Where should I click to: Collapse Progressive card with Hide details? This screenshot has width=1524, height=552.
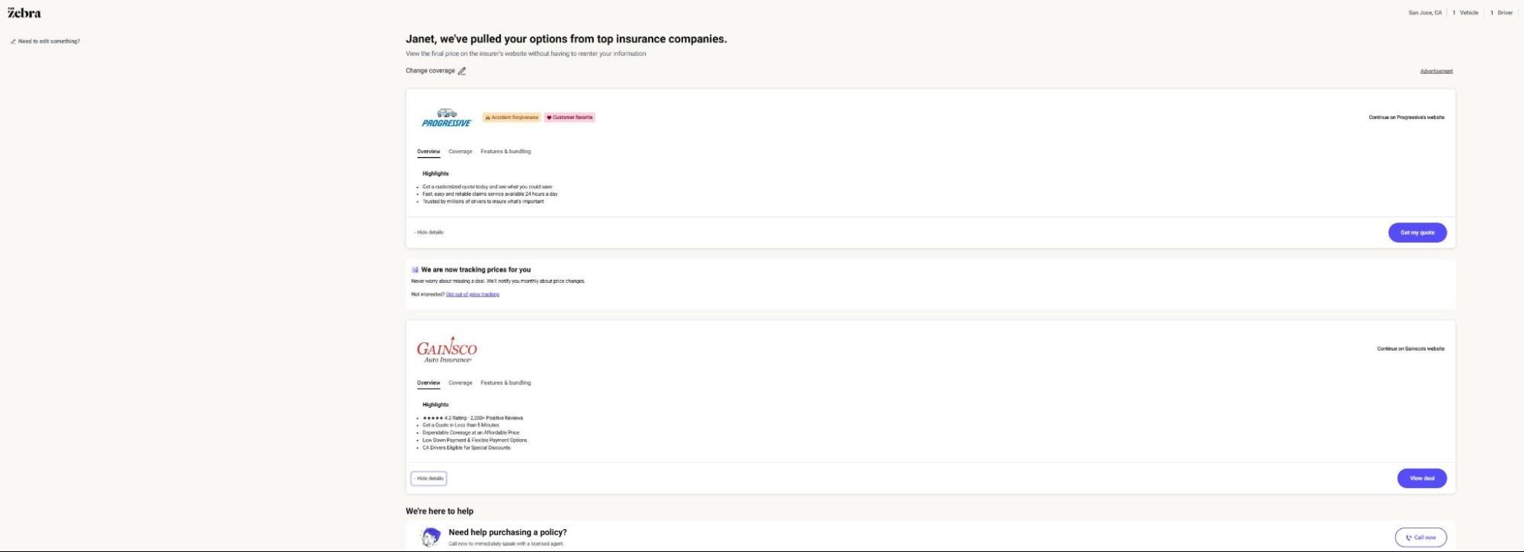[x=429, y=233]
